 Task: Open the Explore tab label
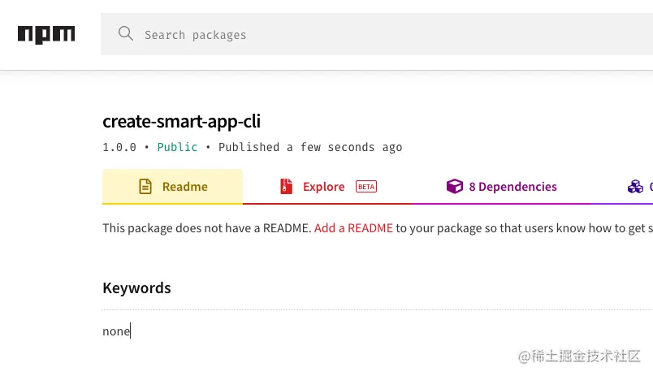(x=323, y=187)
